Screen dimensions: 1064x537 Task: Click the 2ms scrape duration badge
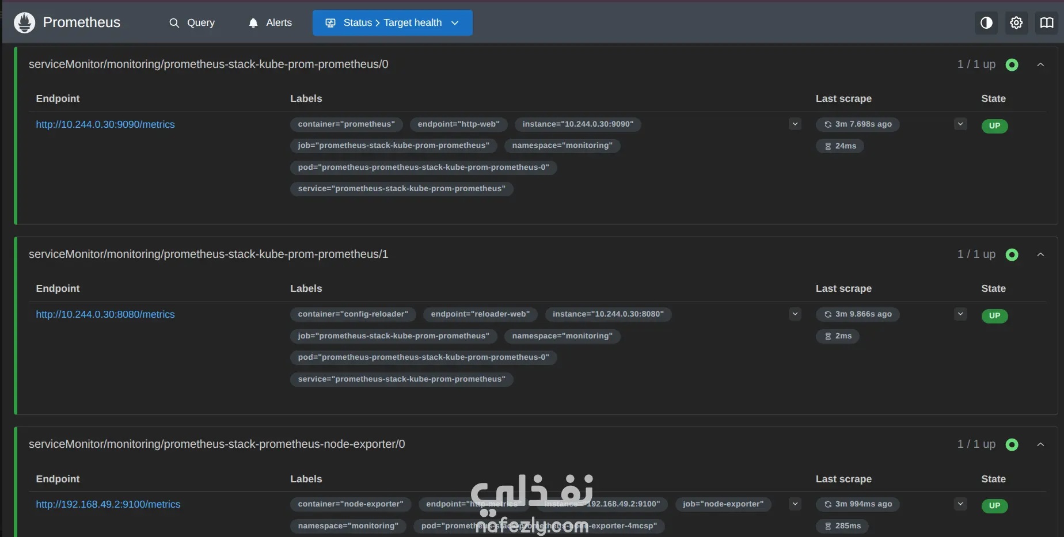click(838, 336)
